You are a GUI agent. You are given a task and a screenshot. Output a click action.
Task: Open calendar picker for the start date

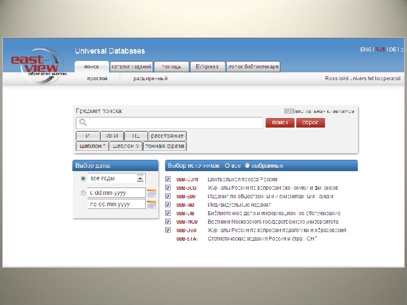click(x=151, y=193)
